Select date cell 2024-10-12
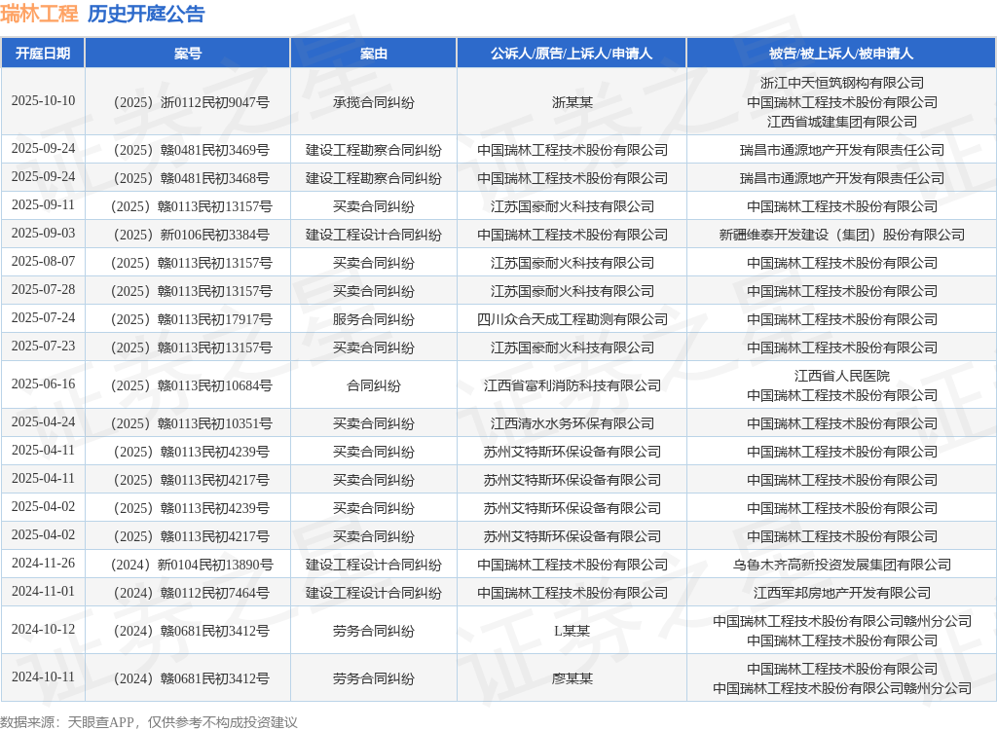 tap(43, 630)
